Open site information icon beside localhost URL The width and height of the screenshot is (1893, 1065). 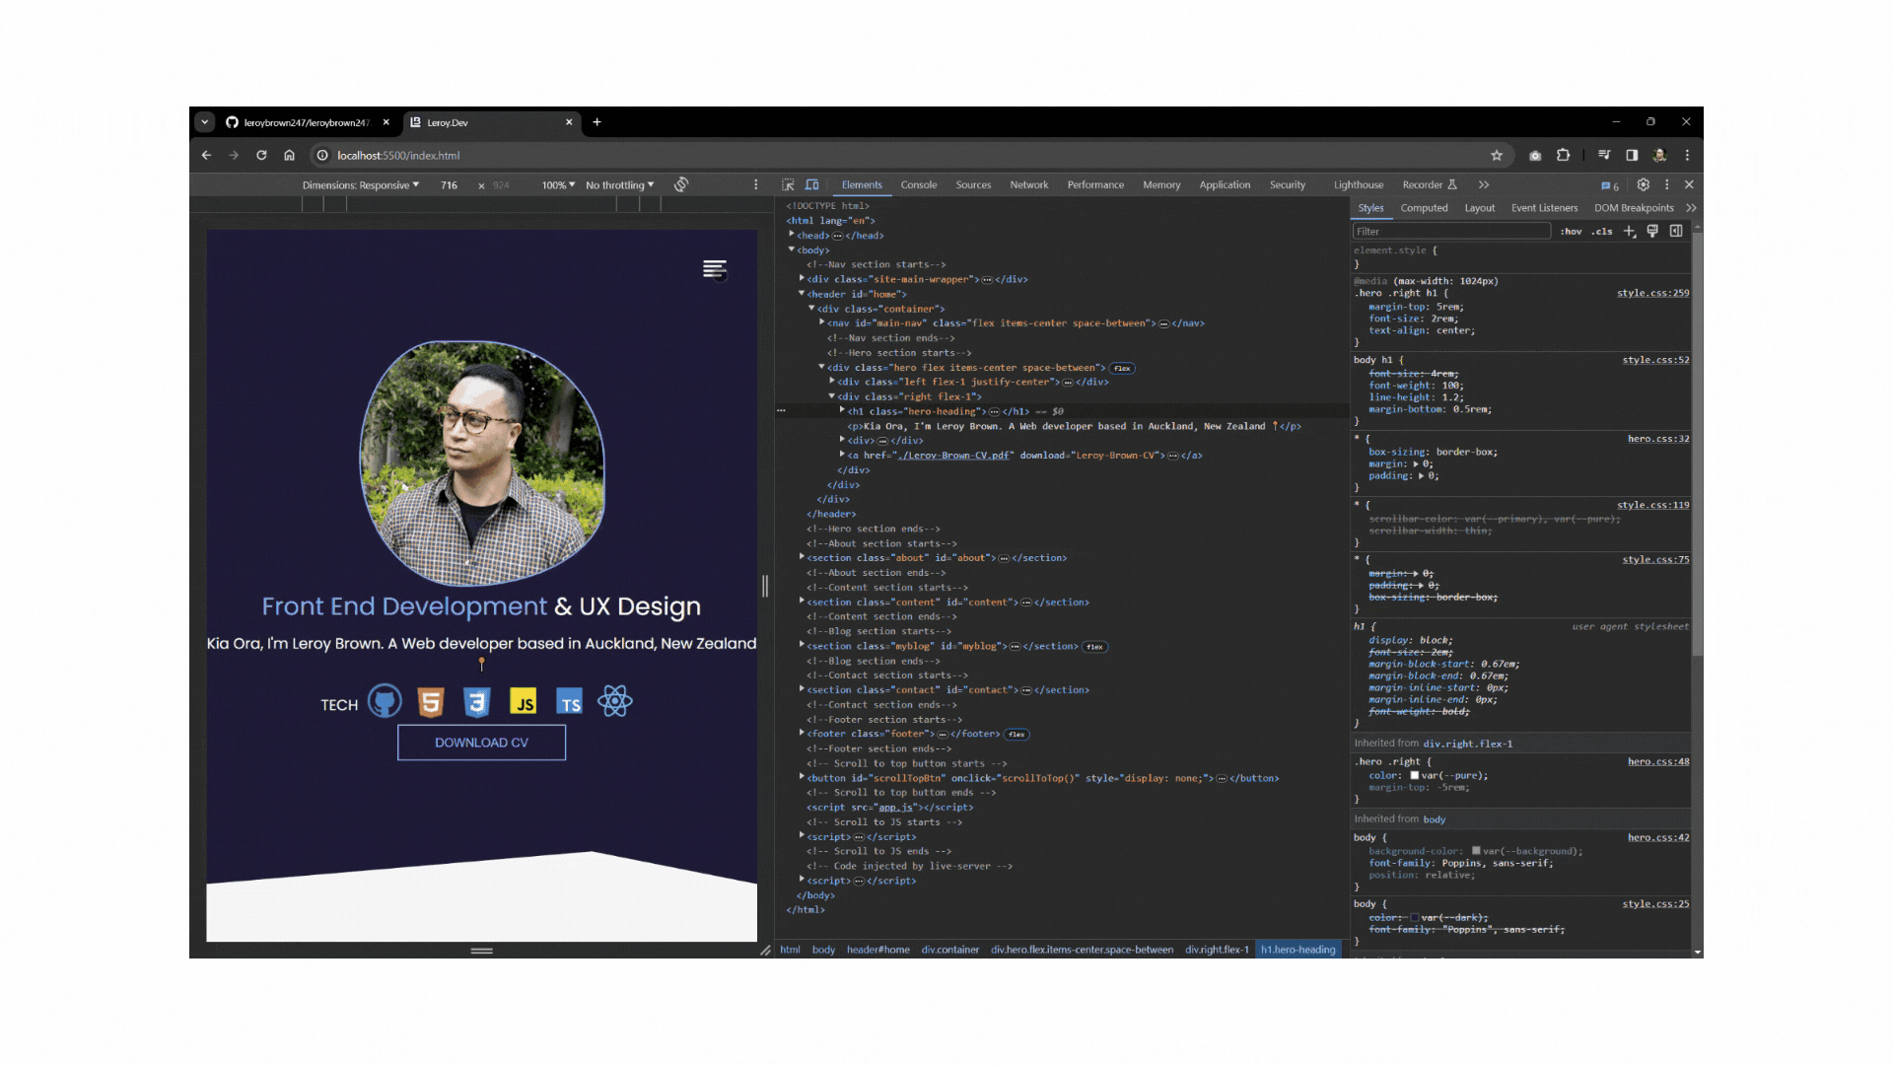(x=322, y=155)
